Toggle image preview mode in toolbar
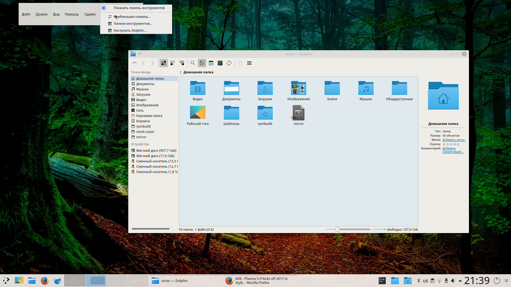 click(202, 63)
